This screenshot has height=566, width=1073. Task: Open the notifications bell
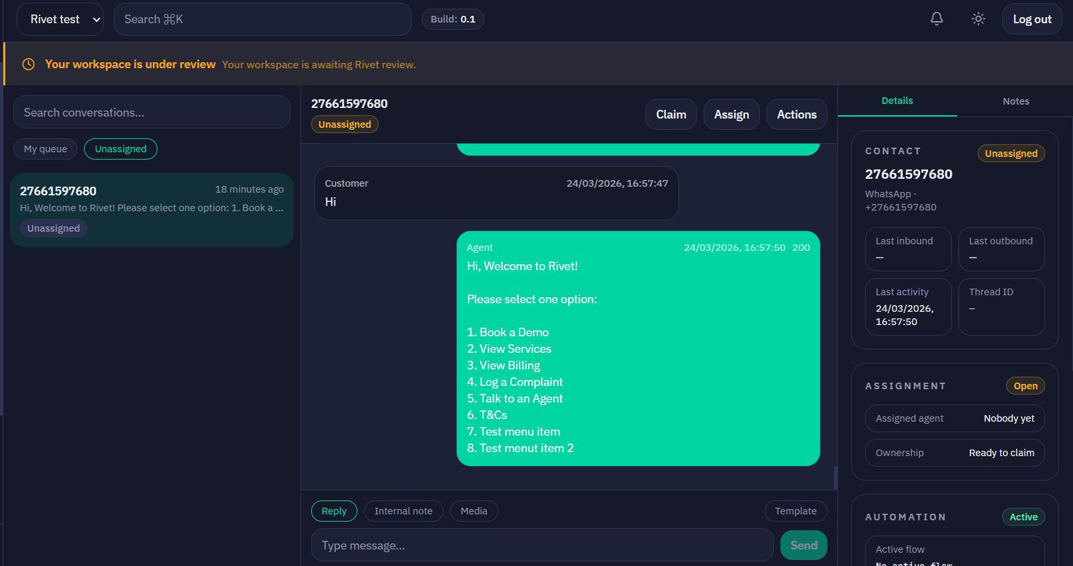point(937,19)
